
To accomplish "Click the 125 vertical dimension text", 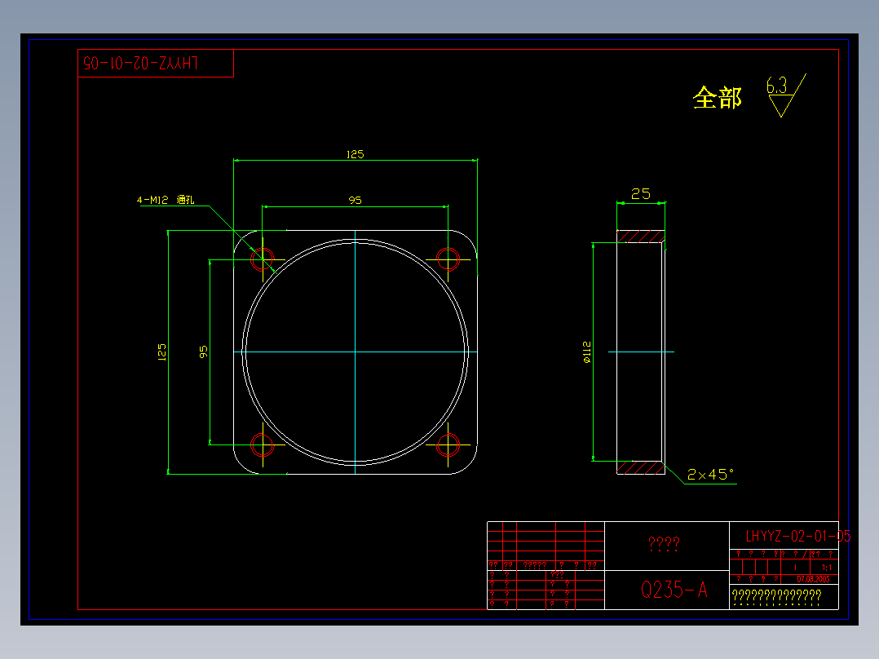I will (162, 352).
